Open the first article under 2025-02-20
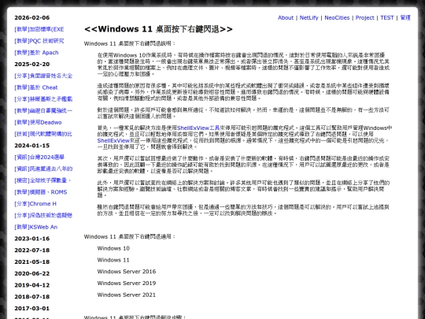This screenshot has height=319, width=425. 43,76
